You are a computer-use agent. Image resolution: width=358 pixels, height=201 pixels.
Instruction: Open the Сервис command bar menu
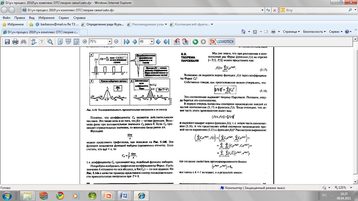[336, 32]
